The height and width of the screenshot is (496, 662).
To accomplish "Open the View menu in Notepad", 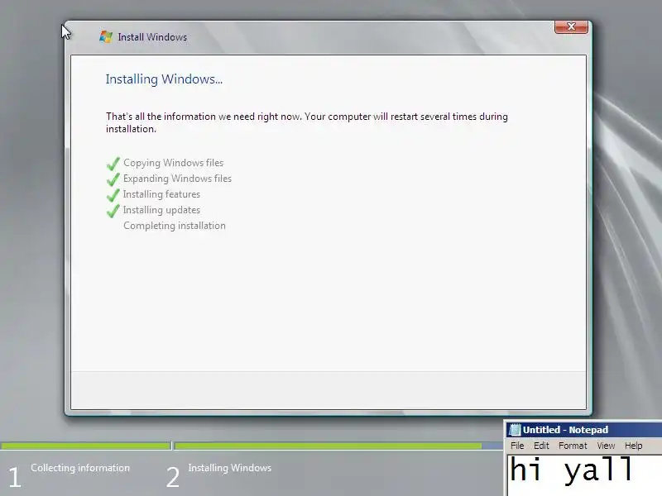I will point(606,446).
